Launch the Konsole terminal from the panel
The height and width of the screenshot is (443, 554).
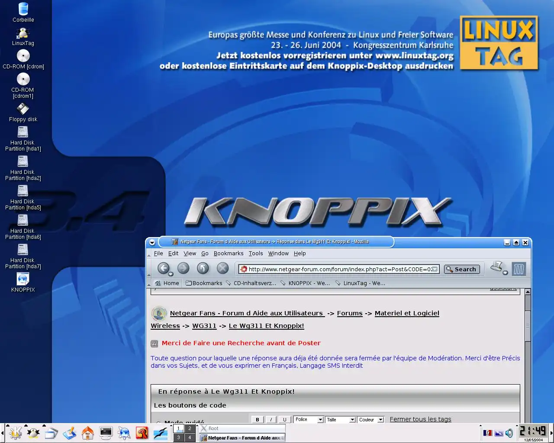[x=106, y=432]
